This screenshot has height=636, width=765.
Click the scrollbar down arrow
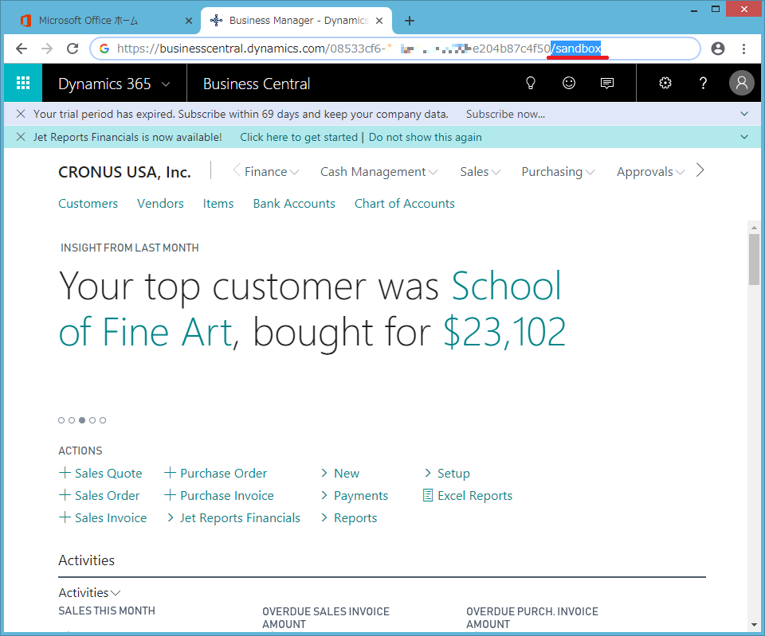click(755, 625)
